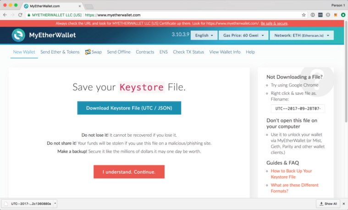Click the green circle extension icon

point(343,15)
